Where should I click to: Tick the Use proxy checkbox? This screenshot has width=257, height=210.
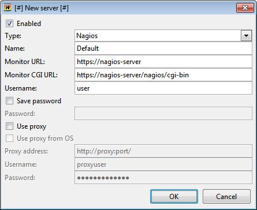click(x=9, y=126)
